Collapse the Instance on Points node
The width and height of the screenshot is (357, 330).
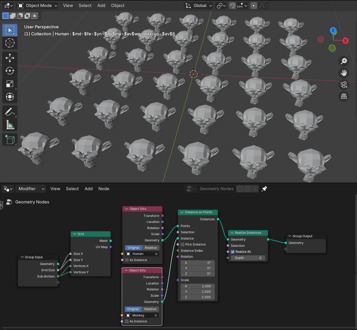tap(182, 212)
